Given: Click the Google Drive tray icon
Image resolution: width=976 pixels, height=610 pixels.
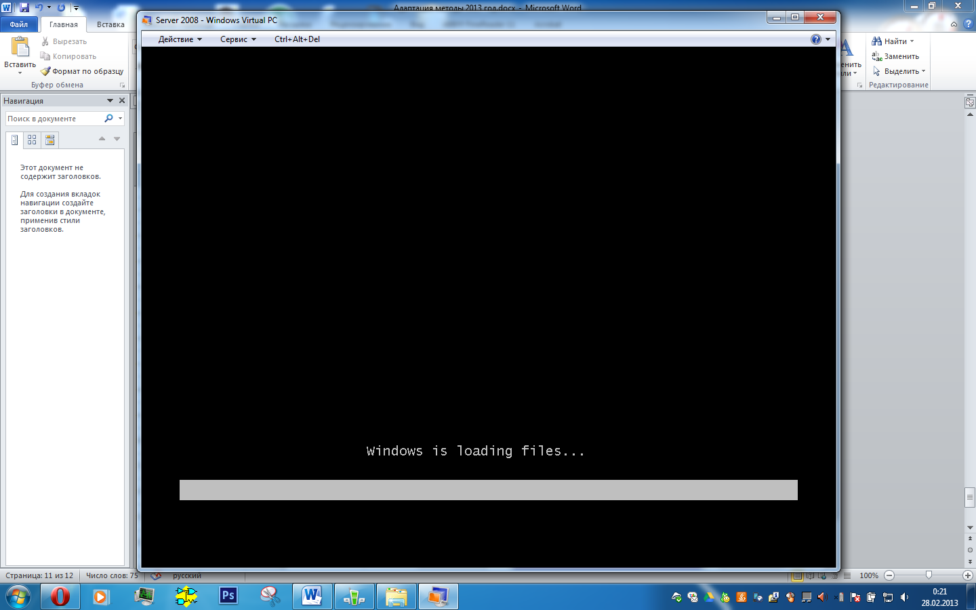Looking at the screenshot, I should (x=709, y=597).
